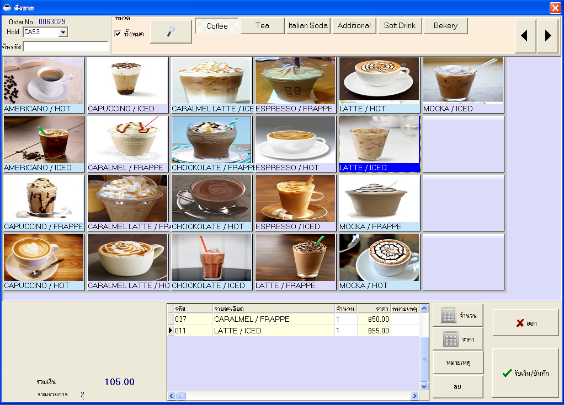Switch to the Coffee category tab
564x405 pixels.
pos(217,26)
